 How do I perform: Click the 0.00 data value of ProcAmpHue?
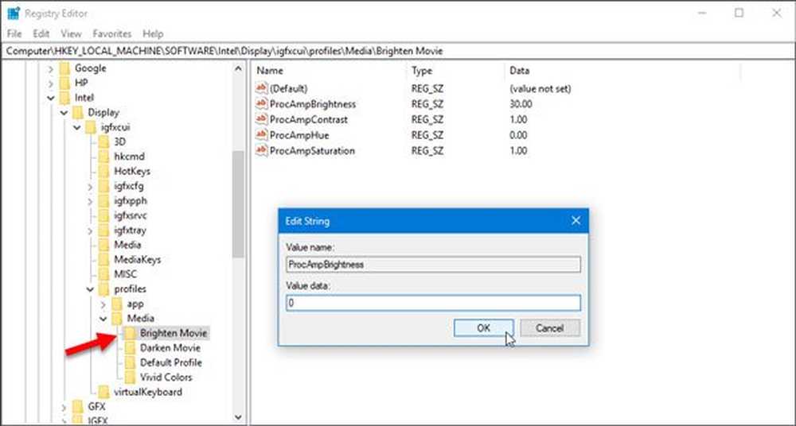tap(518, 135)
